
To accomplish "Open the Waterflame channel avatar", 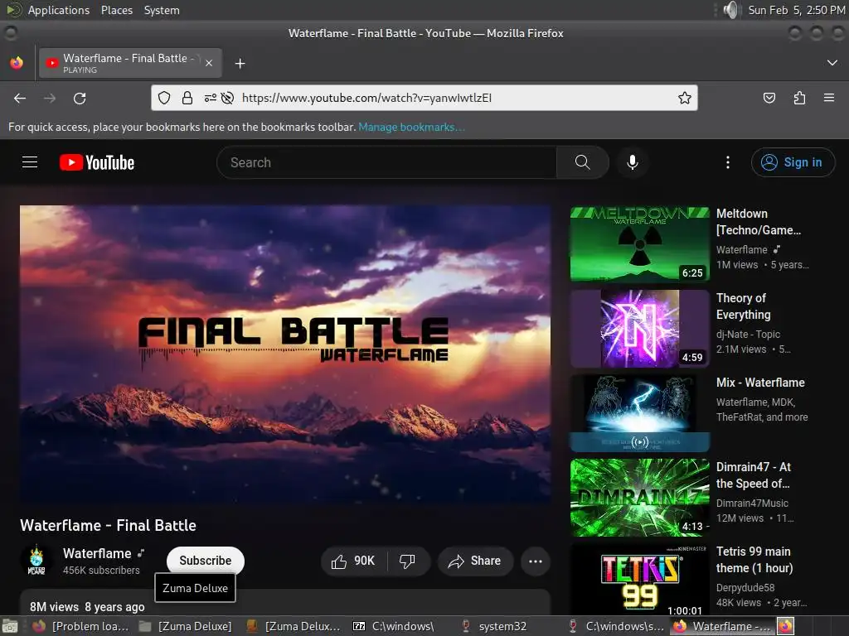I will click(x=36, y=561).
